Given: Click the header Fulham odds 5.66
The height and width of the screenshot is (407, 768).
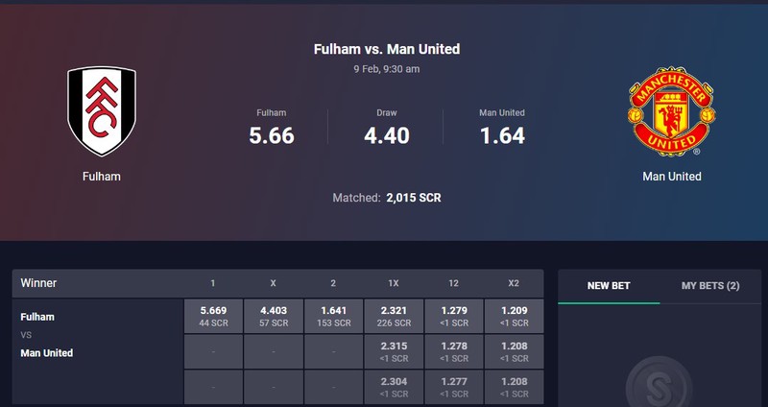Looking at the screenshot, I should coord(272,135).
